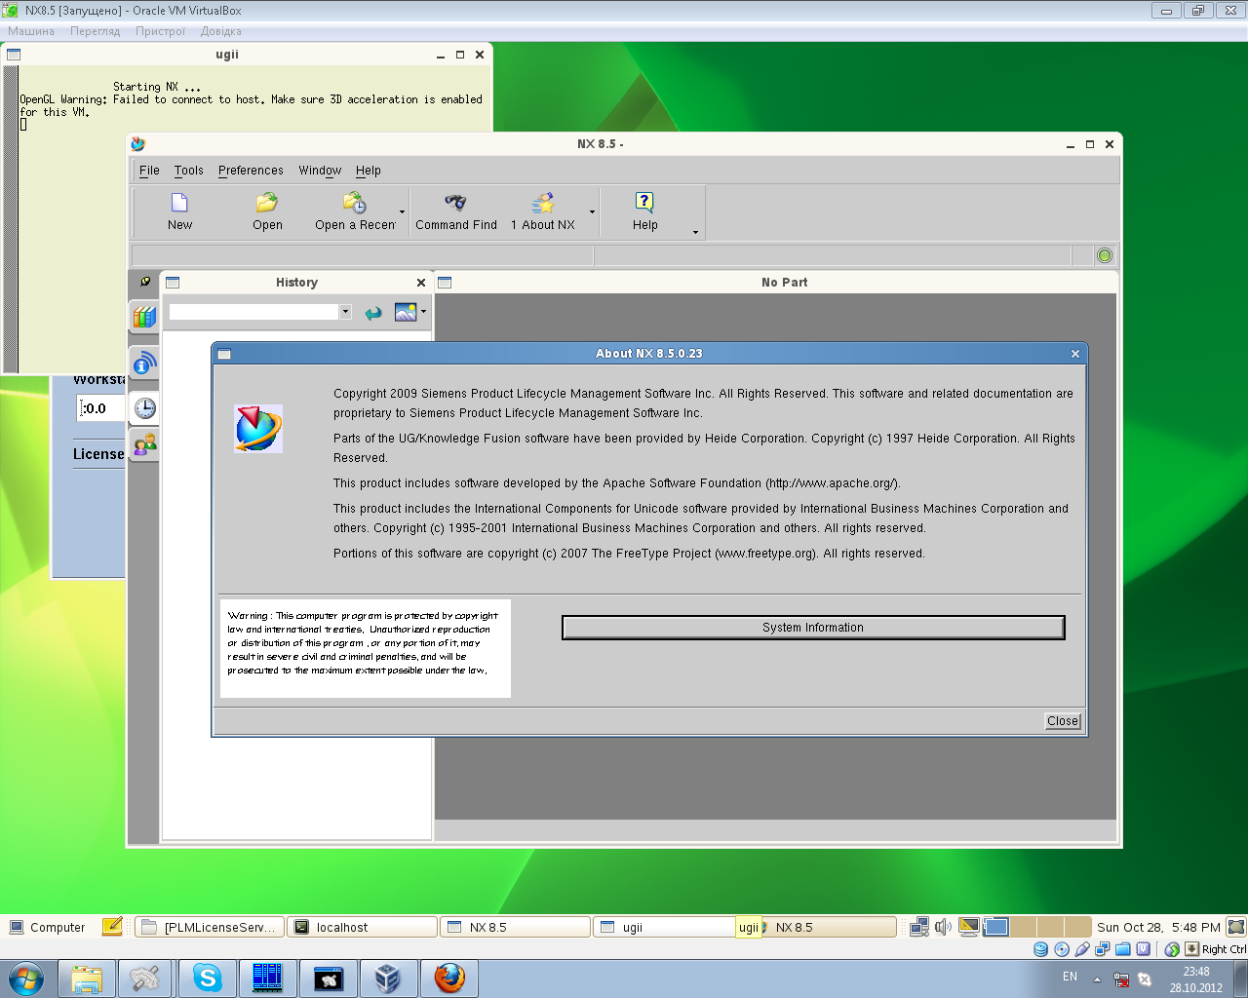1248x998 pixels.
Task: Open the Roles tab with people icon
Action: coord(144,445)
